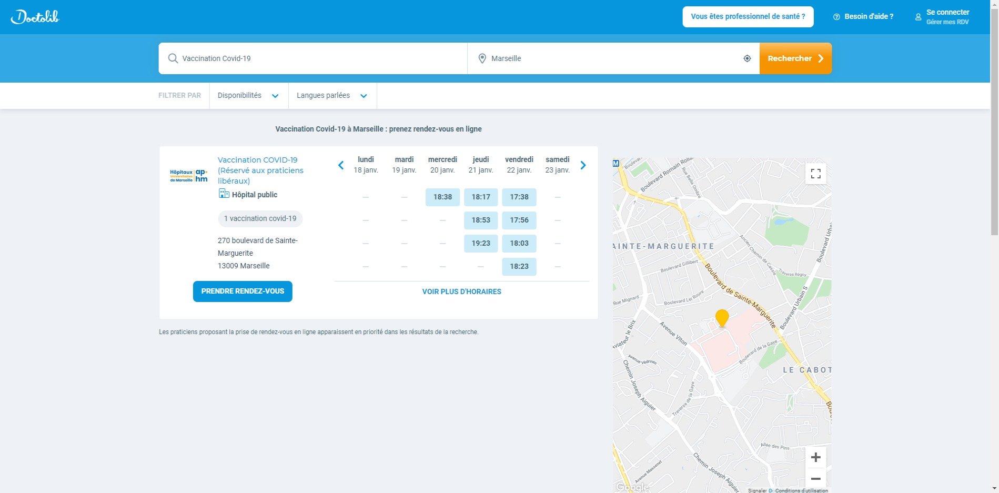Click the address 270 boulevard de Sainte-Marguerite
Image resolution: width=999 pixels, height=493 pixels.
pyautogui.click(x=258, y=247)
